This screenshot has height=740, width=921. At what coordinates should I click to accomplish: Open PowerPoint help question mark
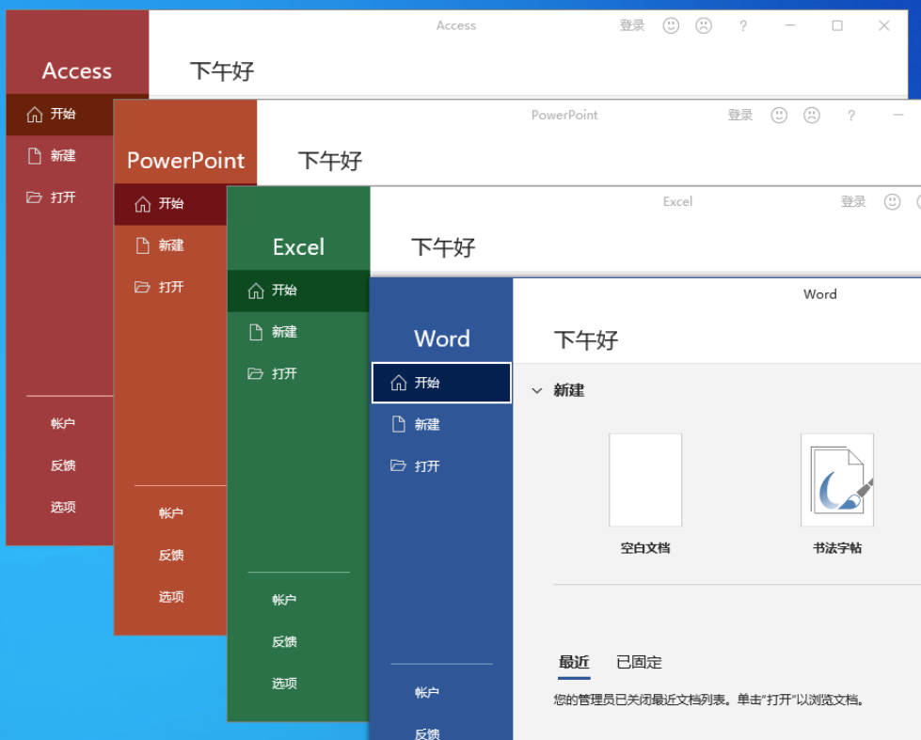[851, 116]
